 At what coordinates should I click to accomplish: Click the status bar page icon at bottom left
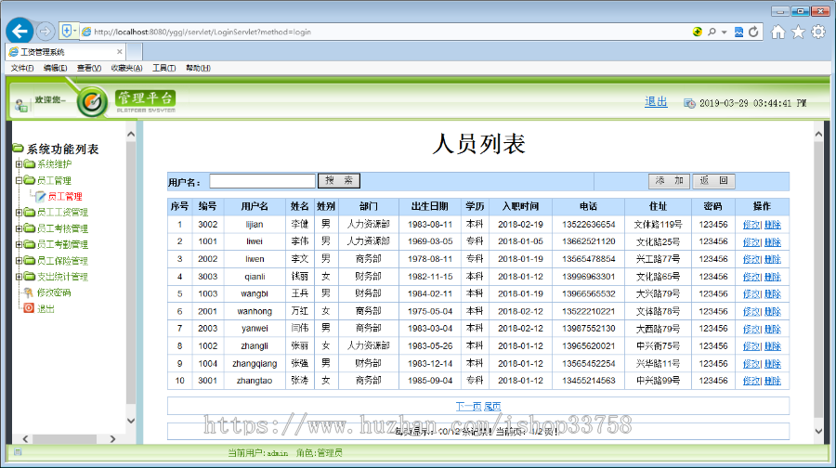click(18, 452)
